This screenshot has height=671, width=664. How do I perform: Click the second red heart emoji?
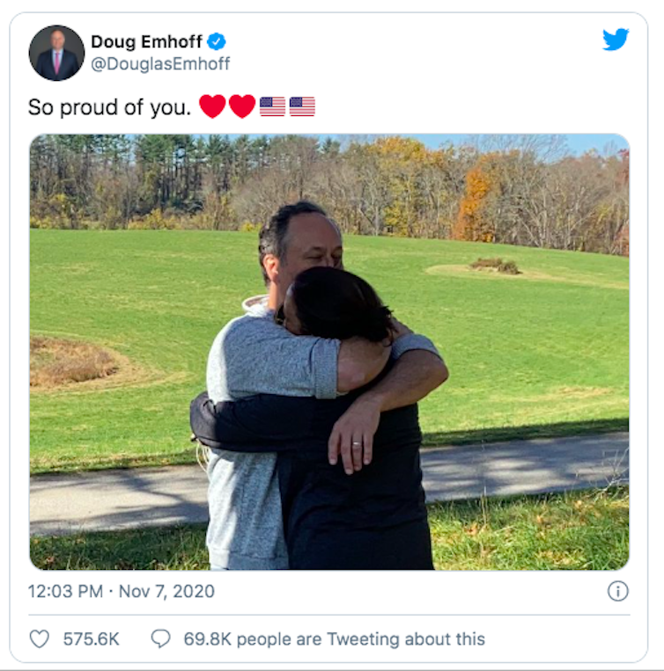pyautogui.click(x=242, y=106)
